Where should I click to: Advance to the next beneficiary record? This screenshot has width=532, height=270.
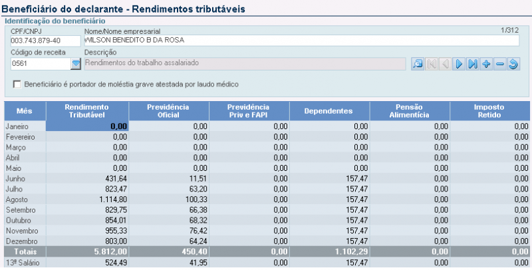(x=459, y=64)
